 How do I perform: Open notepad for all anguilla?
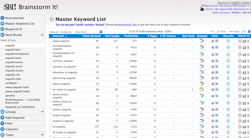click(202, 127)
